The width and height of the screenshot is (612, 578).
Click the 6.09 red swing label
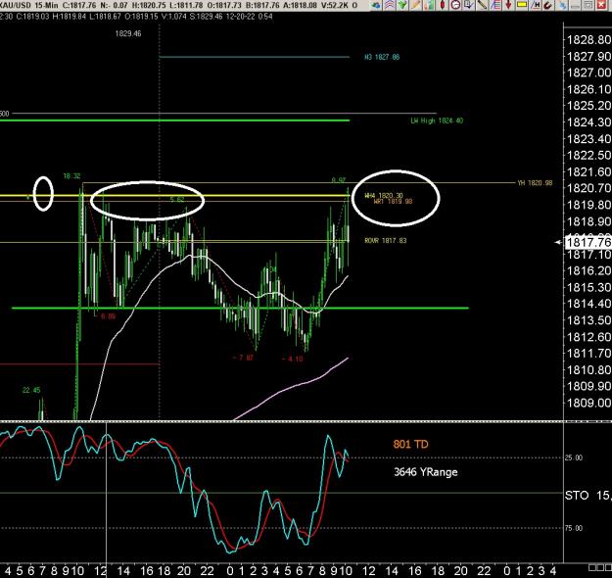click(x=108, y=316)
